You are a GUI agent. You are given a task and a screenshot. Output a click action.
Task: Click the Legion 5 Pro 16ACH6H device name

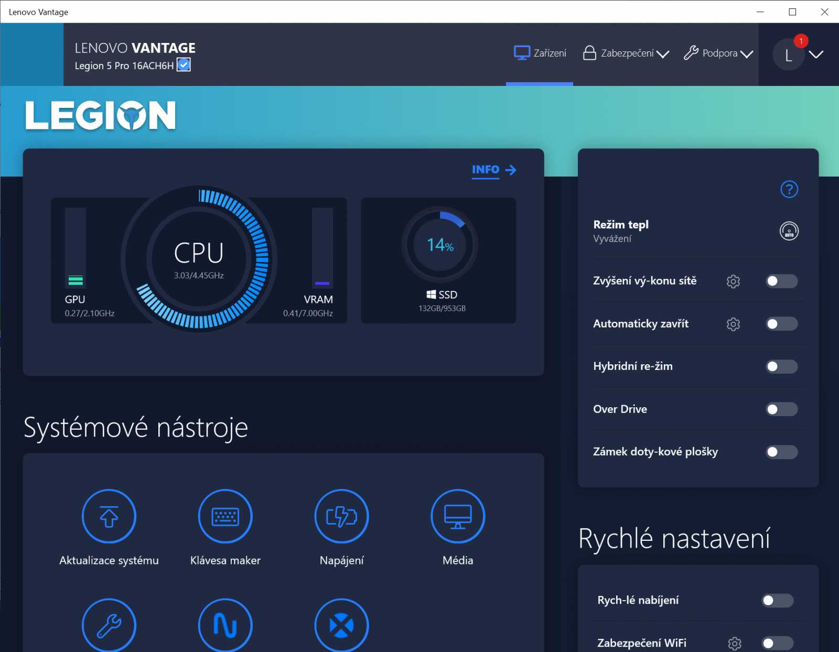(124, 66)
